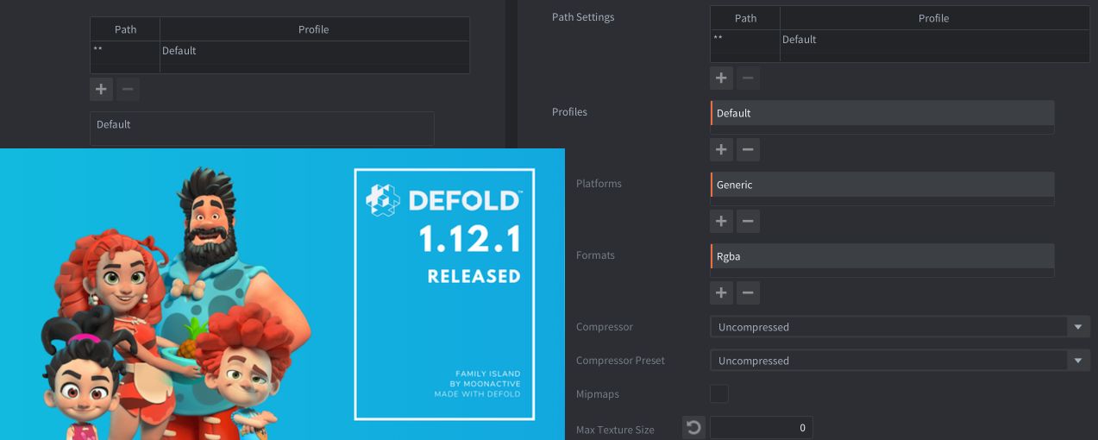Click the Max Texture Size input field
Image resolution: width=1098 pixels, height=440 pixels.
tap(761, 427)
